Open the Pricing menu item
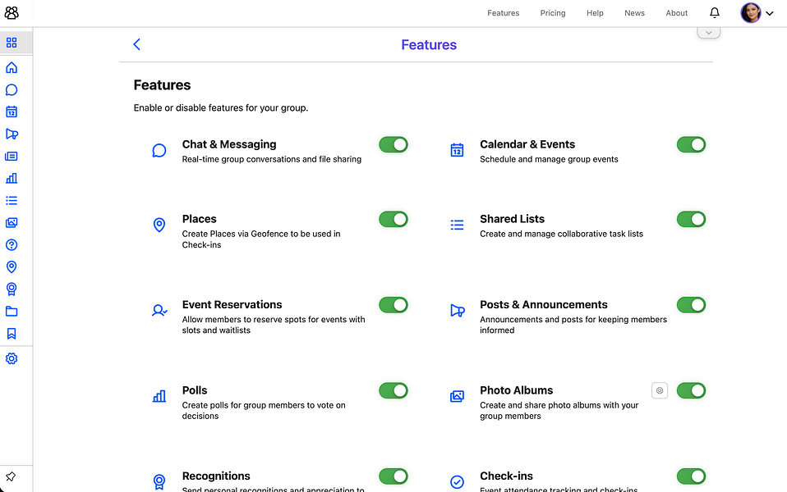Image resolution: width=787 pixels, height=492 pixels. point(553,13)
